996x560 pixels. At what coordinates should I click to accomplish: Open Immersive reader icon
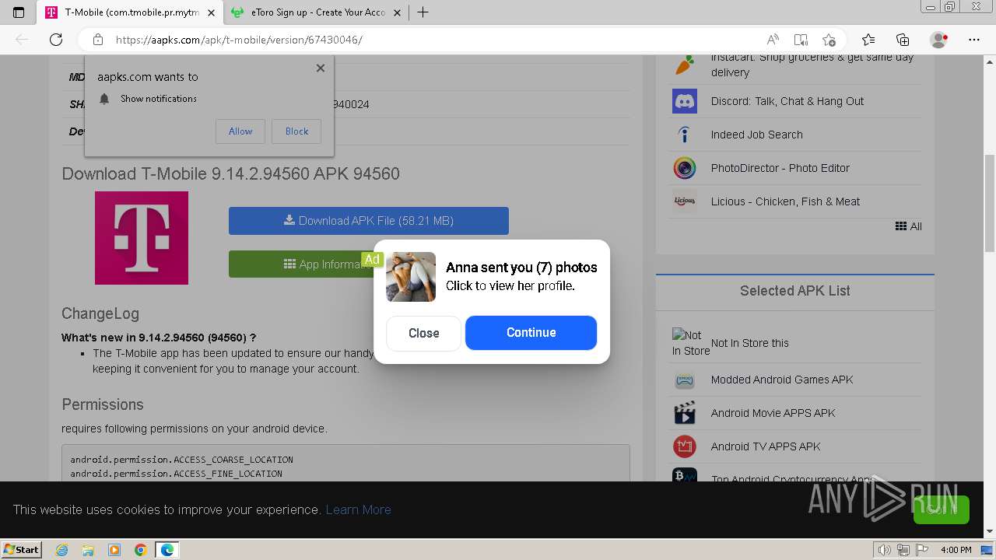click(801, 40)
